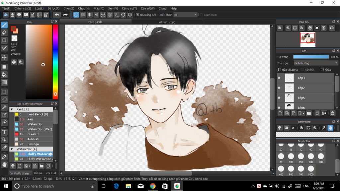Open the Tệp(F) file menu
The image size is (340, 191).
6,8
